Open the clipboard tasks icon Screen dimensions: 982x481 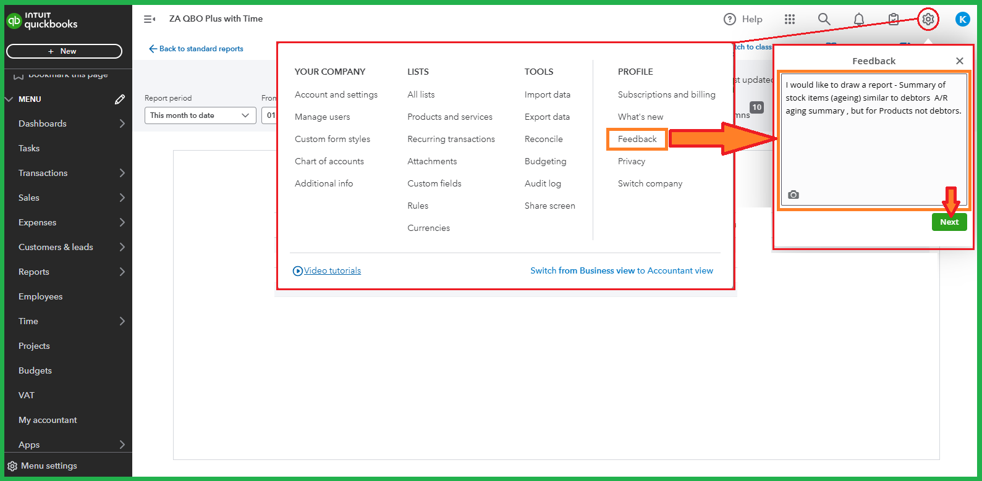tap(894, 19)
